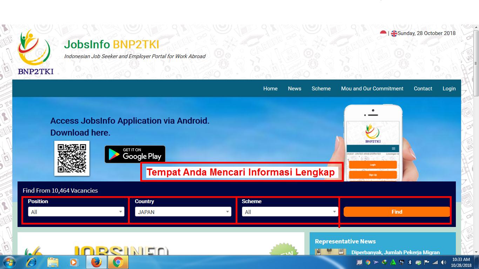Open the Scheme menu item

pos(321,89)
